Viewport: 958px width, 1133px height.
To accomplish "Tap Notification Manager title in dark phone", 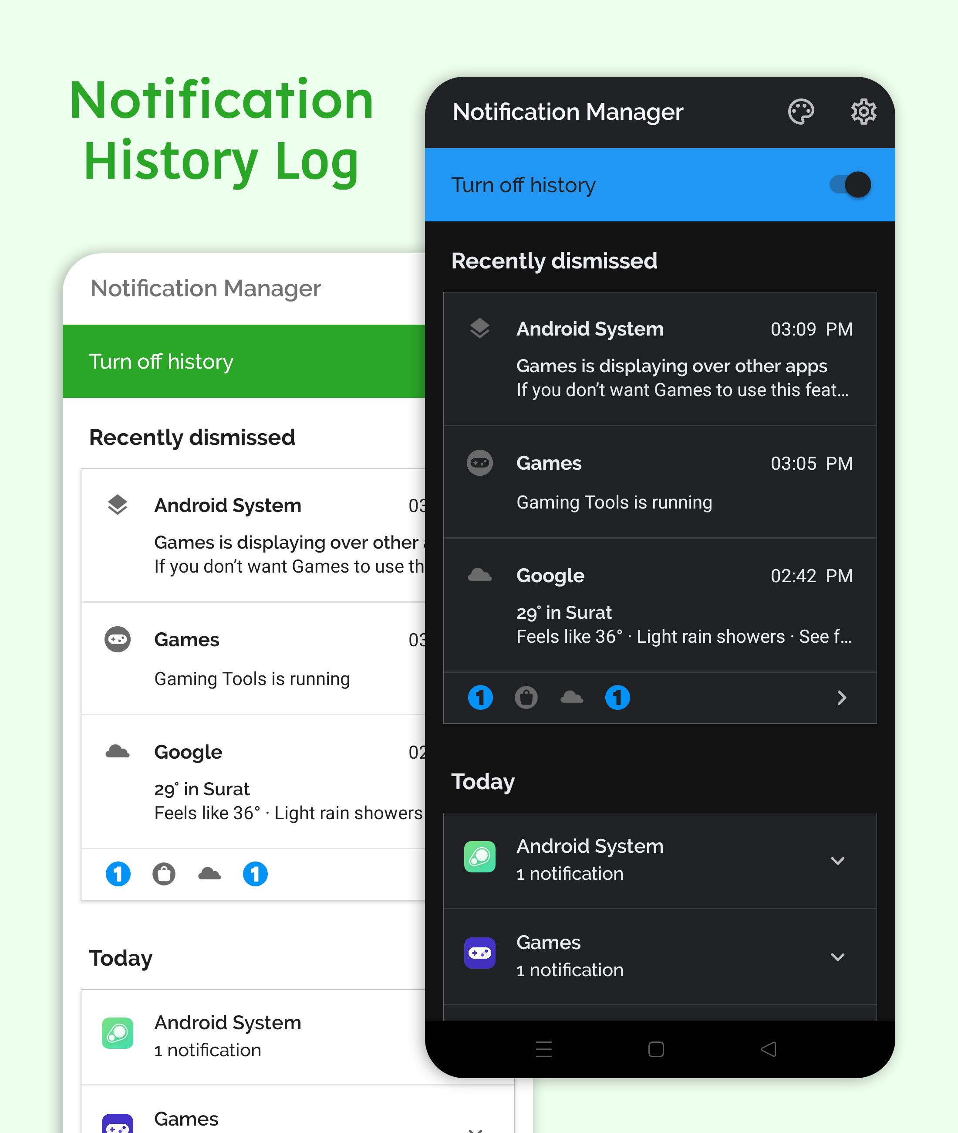I will pos(568,112).
